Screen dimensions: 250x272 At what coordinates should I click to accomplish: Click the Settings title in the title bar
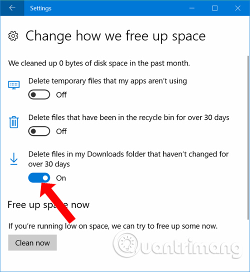[41, 8]
